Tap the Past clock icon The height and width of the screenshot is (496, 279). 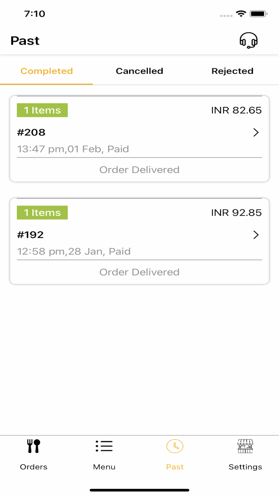click(x=175, y=446)
